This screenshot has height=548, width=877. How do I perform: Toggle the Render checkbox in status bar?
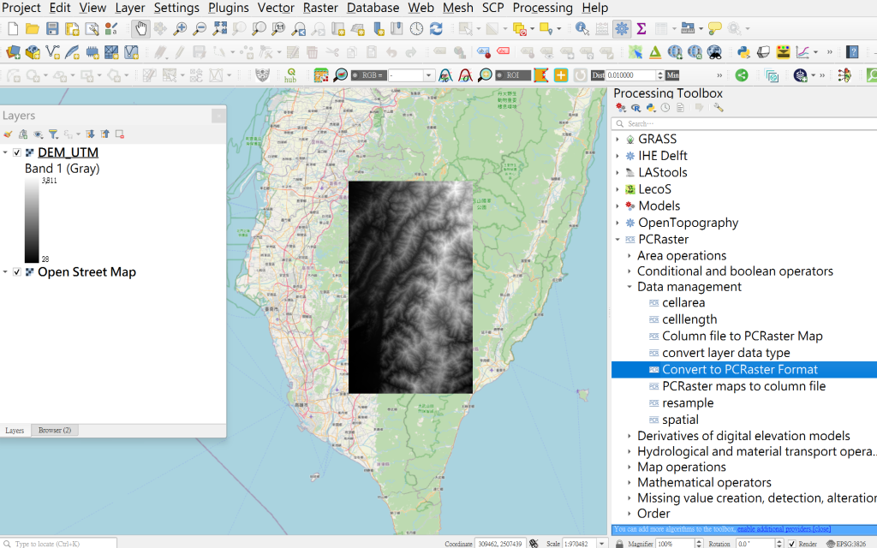coord(792,543)
